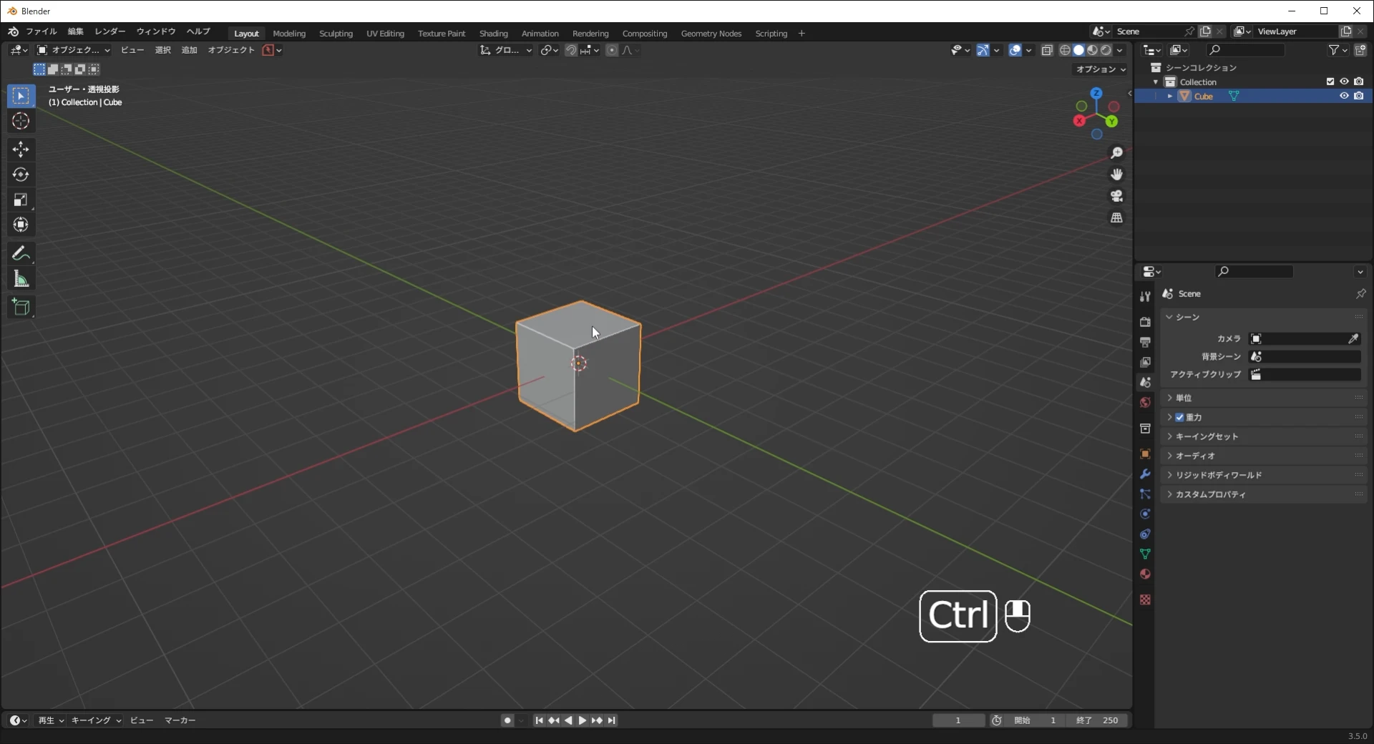Open the World properties tab
1374x744 pixels.
(1145, 402)
